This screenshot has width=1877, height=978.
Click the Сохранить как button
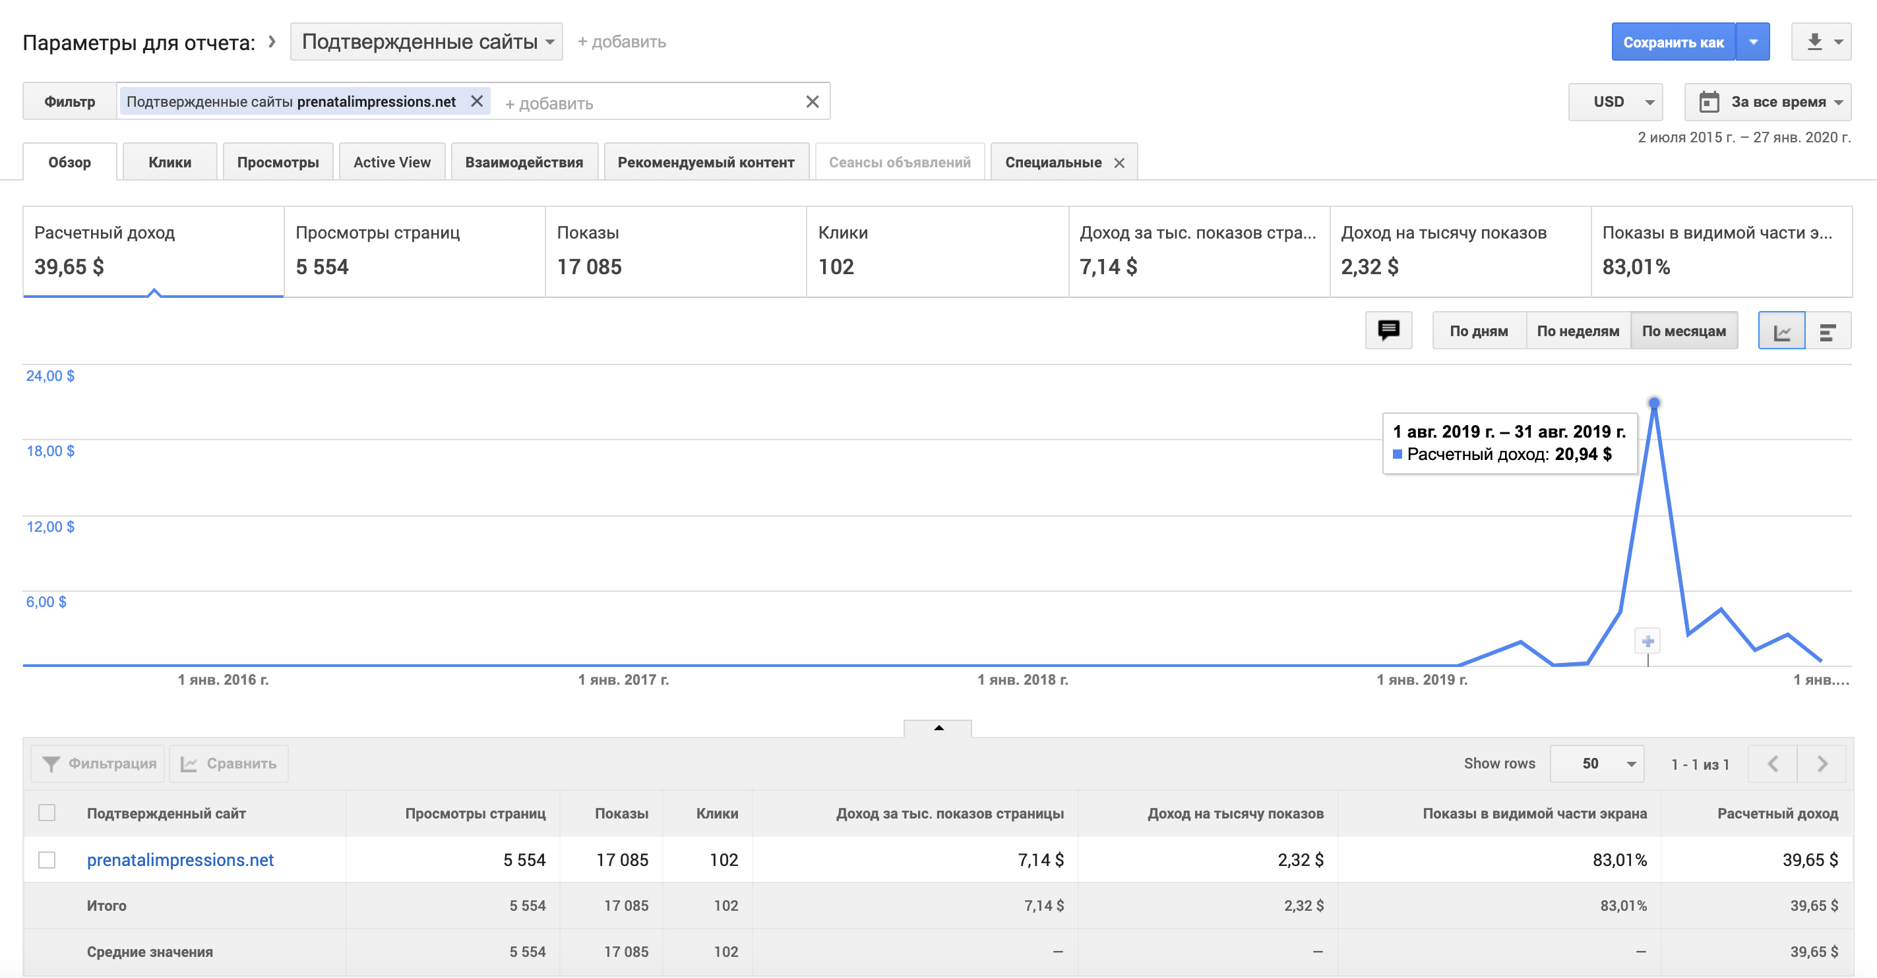pos(1673,42)
